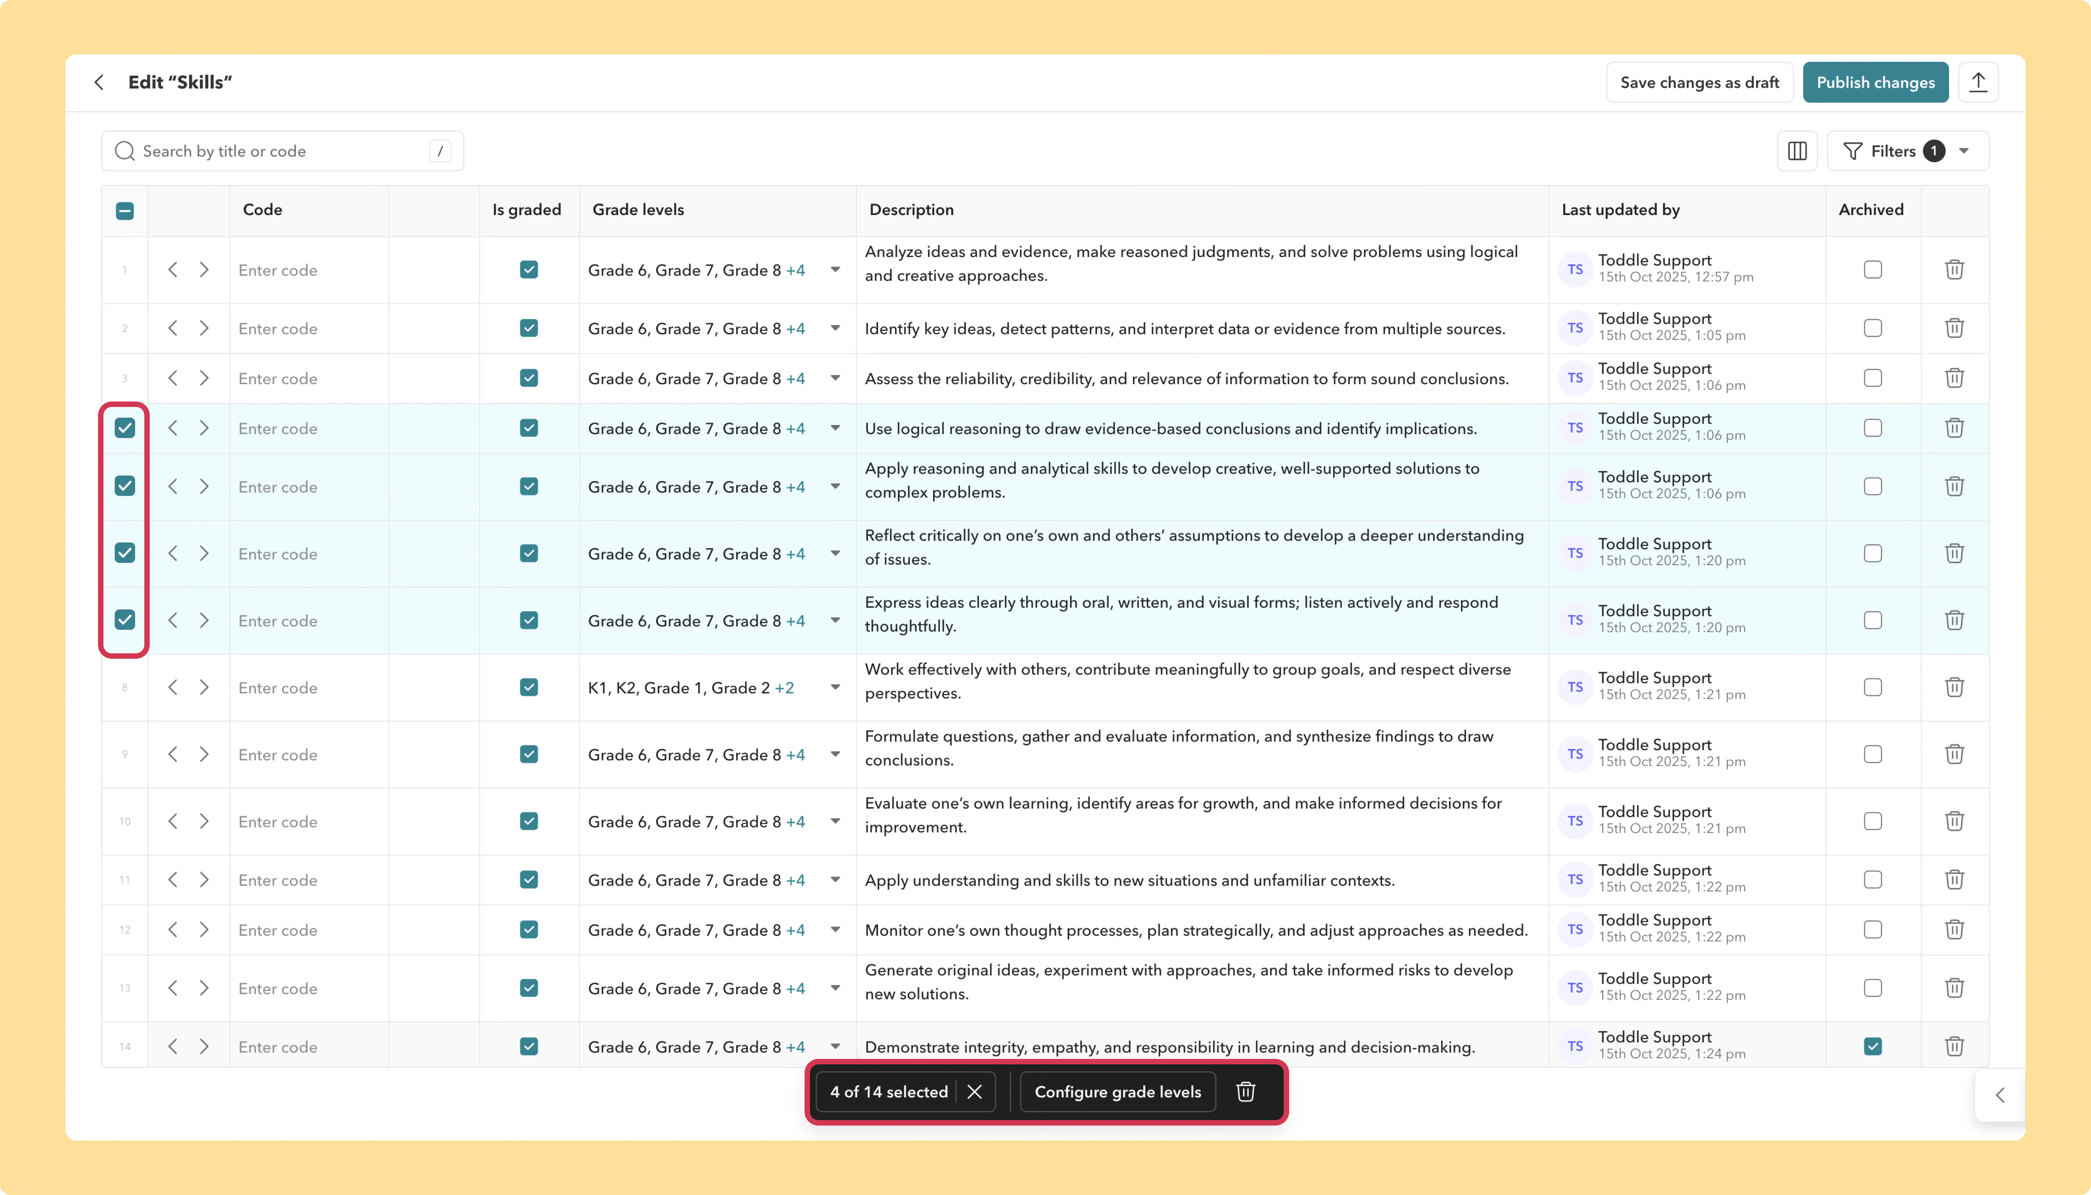Go back from Edit Skills page
2091x1195 pixels.
[x=99, y=82]
